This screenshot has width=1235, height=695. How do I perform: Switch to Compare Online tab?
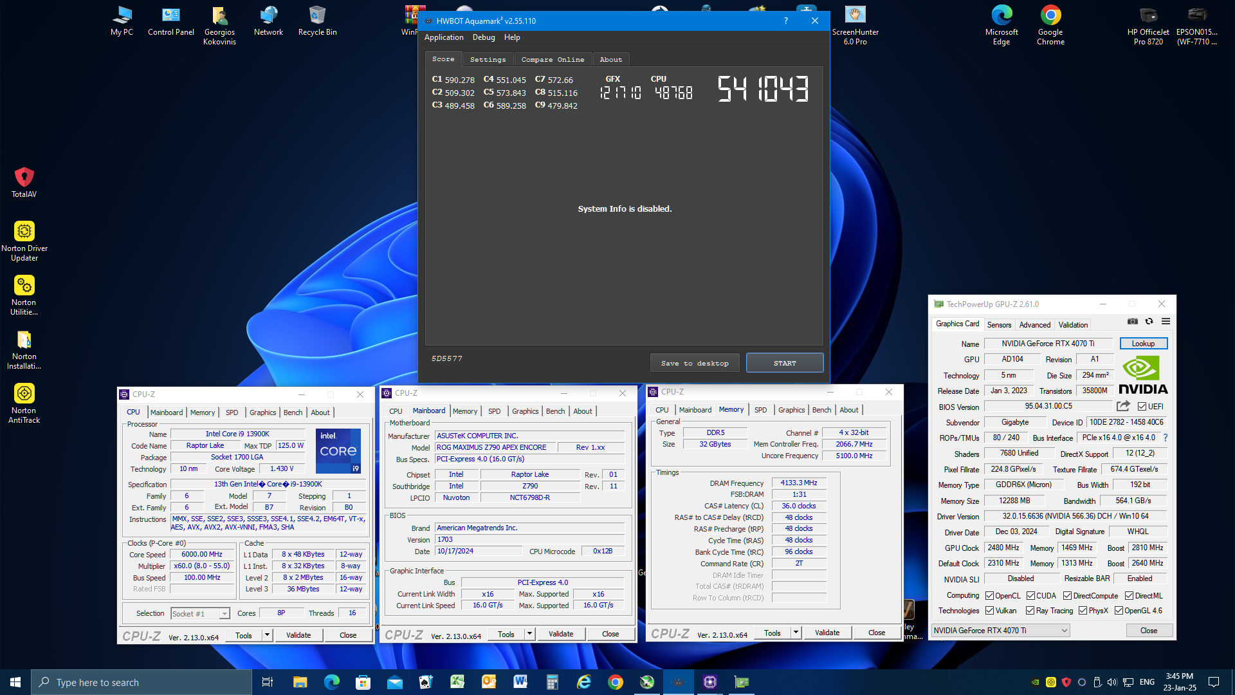(553, 59)
